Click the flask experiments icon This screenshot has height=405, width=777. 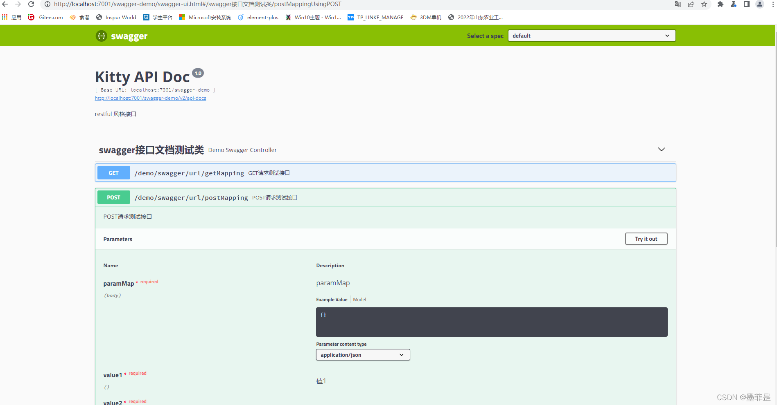pos(734,4)
